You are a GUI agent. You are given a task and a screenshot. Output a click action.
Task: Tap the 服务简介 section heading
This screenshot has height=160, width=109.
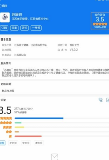pos(6,63)
